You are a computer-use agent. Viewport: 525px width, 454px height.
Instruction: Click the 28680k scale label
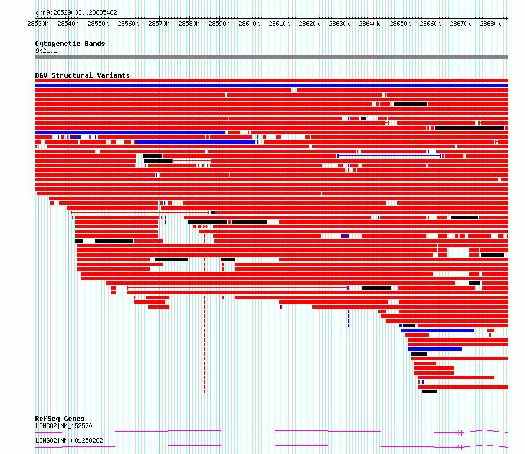point(491,24)
